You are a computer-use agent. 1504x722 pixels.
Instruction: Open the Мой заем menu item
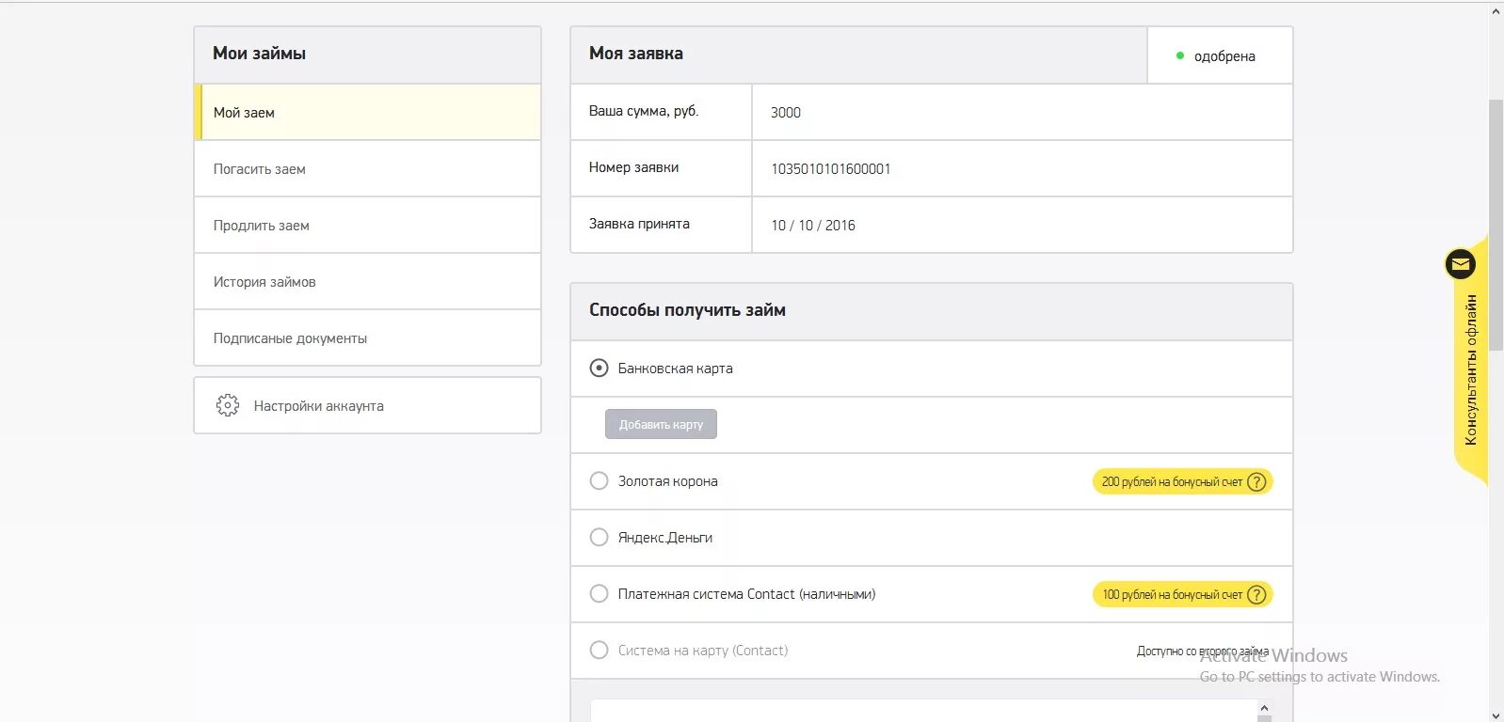[x=367, y=112]
